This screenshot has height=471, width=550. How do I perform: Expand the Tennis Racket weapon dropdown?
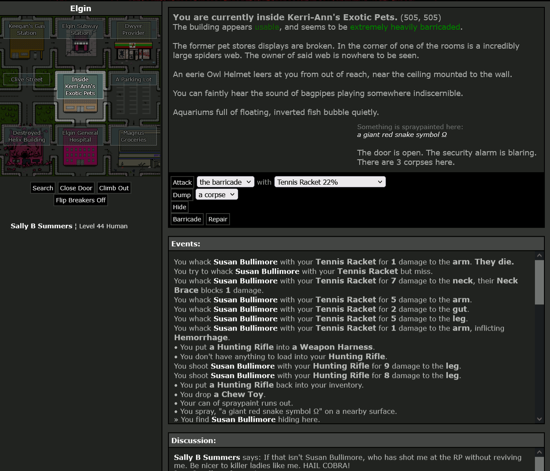coord(330,182)
